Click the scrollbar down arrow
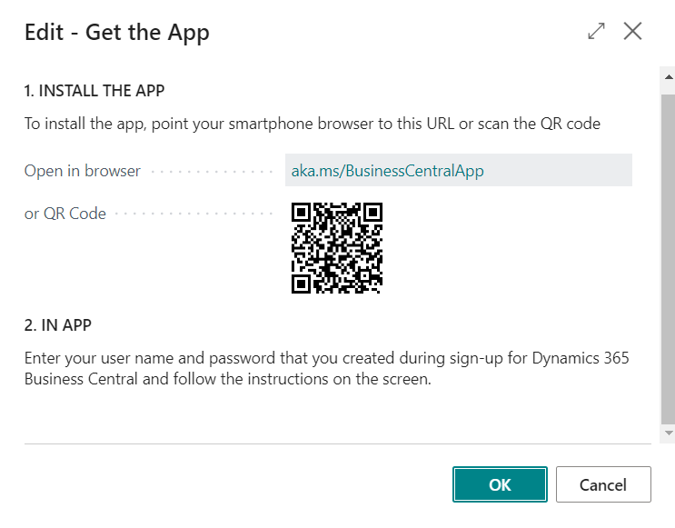 pyautogui.click(x=668, y=431)
